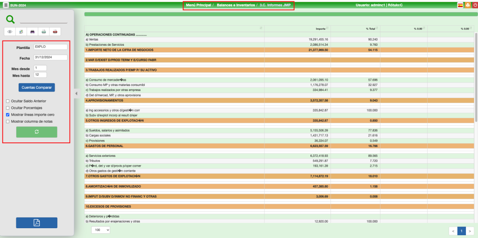
Task: Click the green magnifier search icon
Action: pyautogui.click(x=10, y=20)
